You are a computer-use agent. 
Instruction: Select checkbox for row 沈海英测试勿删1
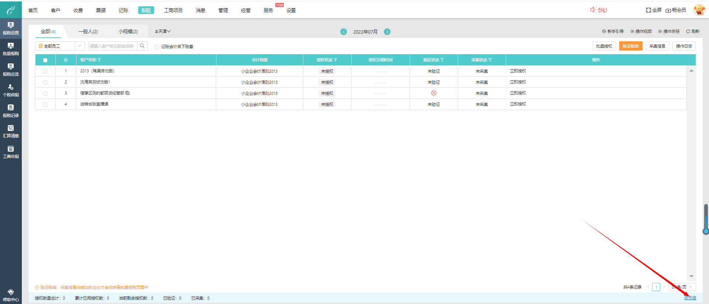pos(45,82)
